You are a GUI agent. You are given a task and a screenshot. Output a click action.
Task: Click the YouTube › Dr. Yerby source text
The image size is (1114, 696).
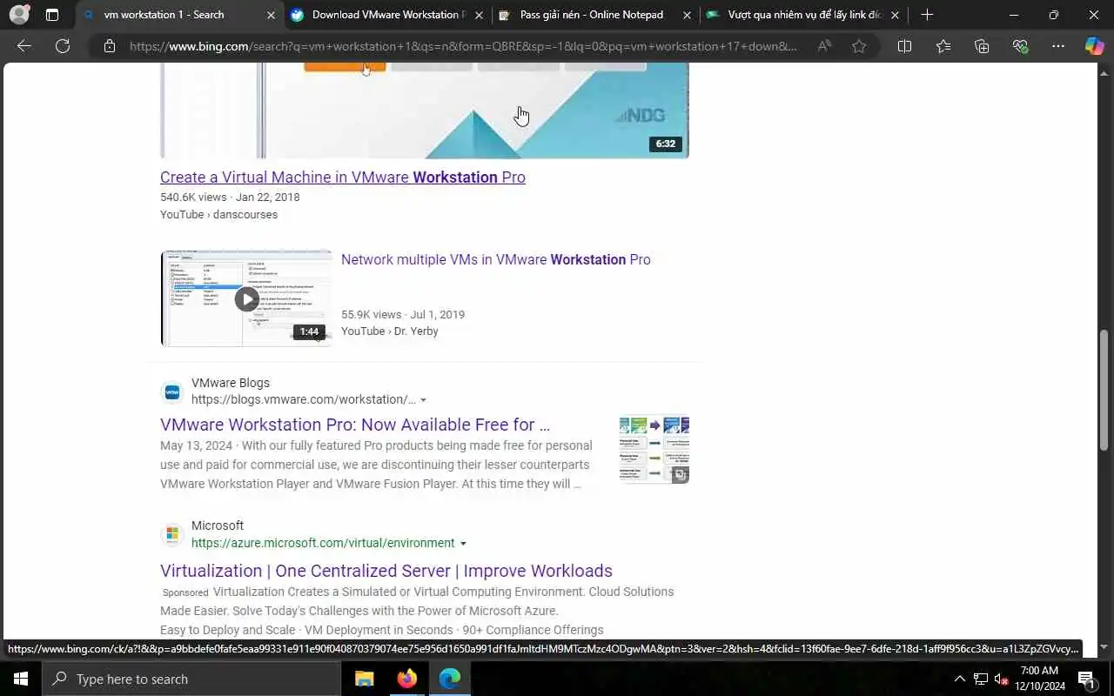(x=390, y=331)
